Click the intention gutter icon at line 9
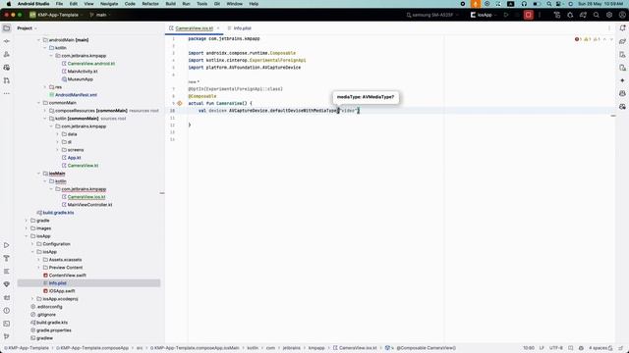The width and height of the screenshot is (629, 353). click(x=180, y=103)
